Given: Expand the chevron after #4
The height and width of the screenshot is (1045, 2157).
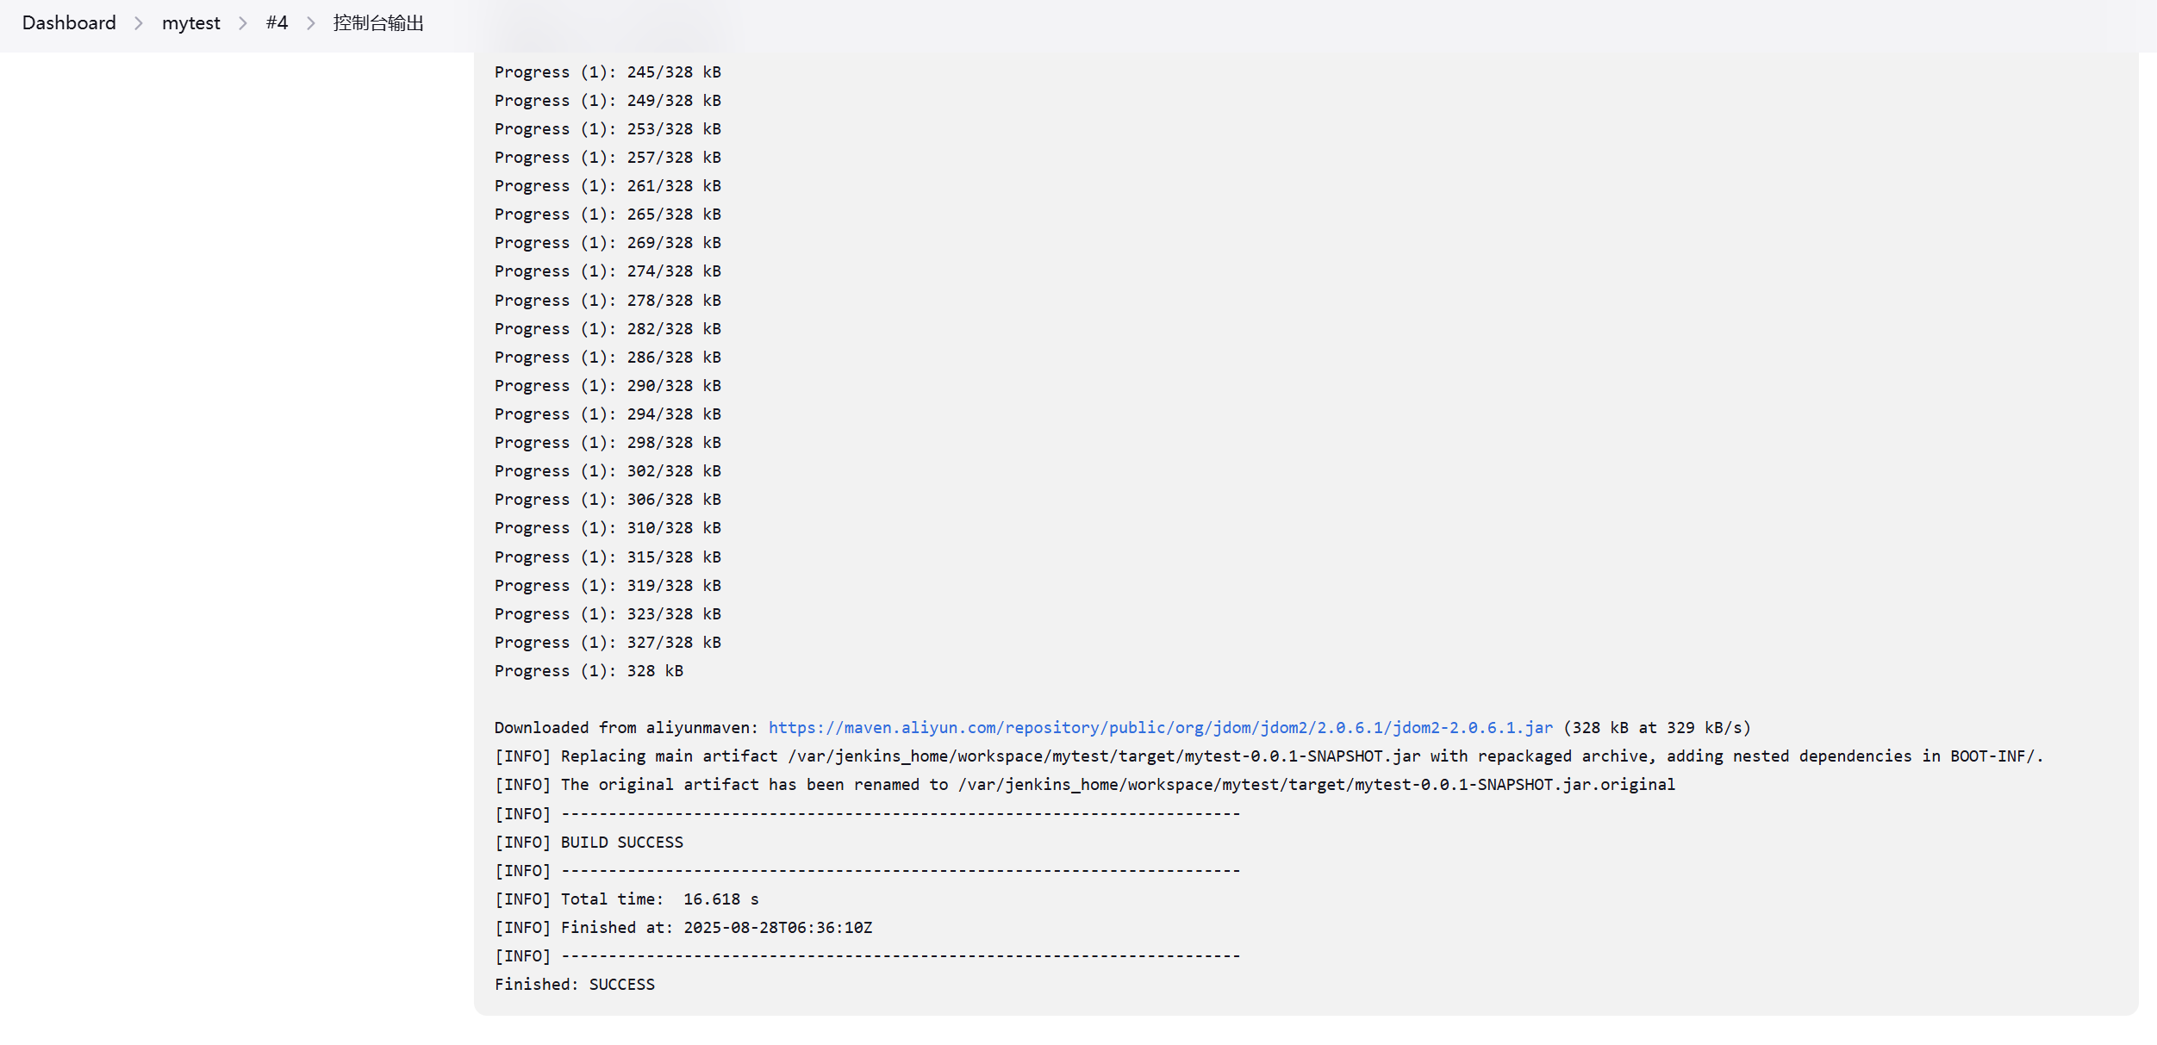Looking at the screenshot, I should click(311, 23).
